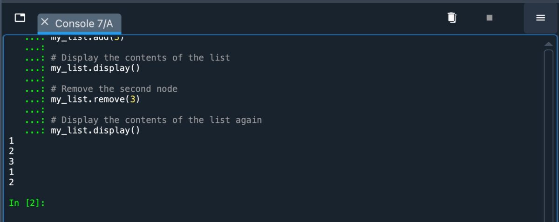Screen dimensions: 559x222
Task: Open the hamburger options menu
Action: (540, 18)
